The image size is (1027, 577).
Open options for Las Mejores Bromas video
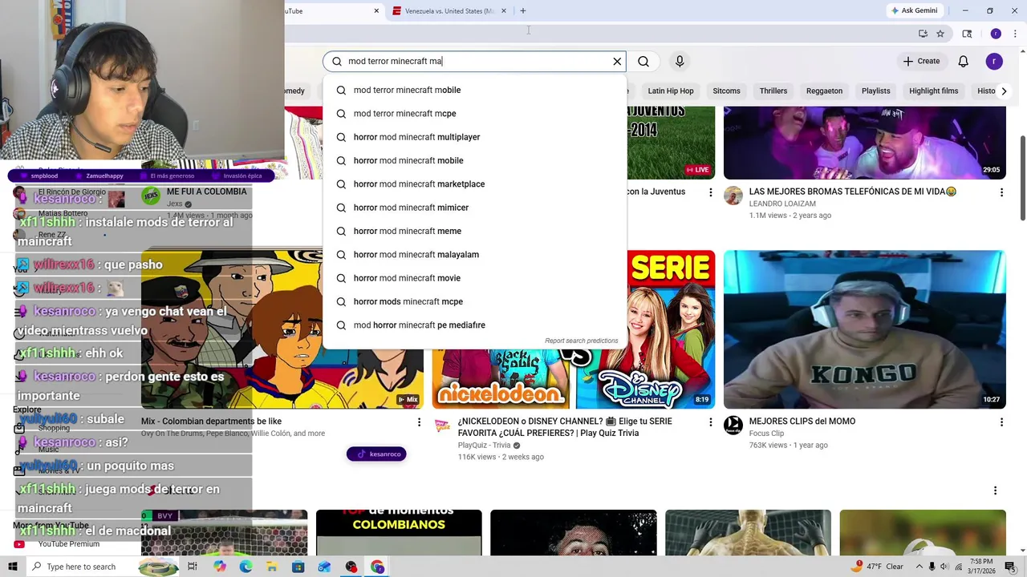[1001, 192]
